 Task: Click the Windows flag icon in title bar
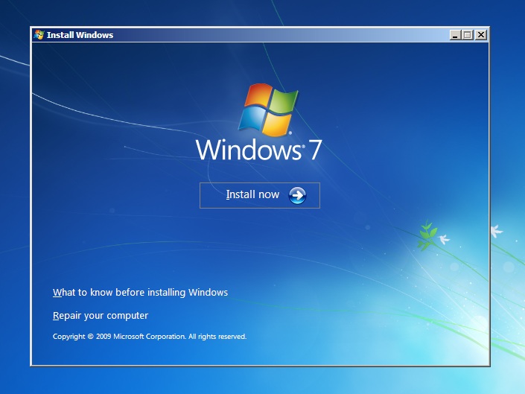coord(39,34)
